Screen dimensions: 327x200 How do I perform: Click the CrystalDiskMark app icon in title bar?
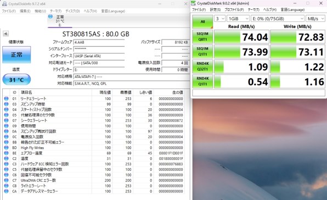pyautogui.click(x=194, y=3)
